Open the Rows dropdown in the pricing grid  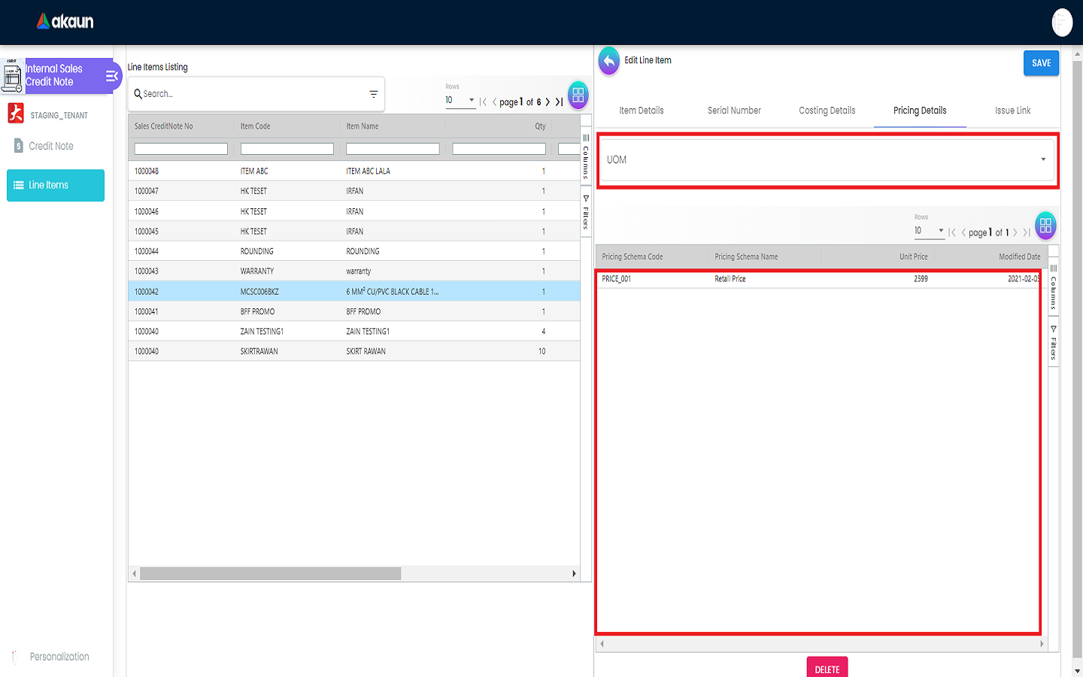[x=929, y=231]
